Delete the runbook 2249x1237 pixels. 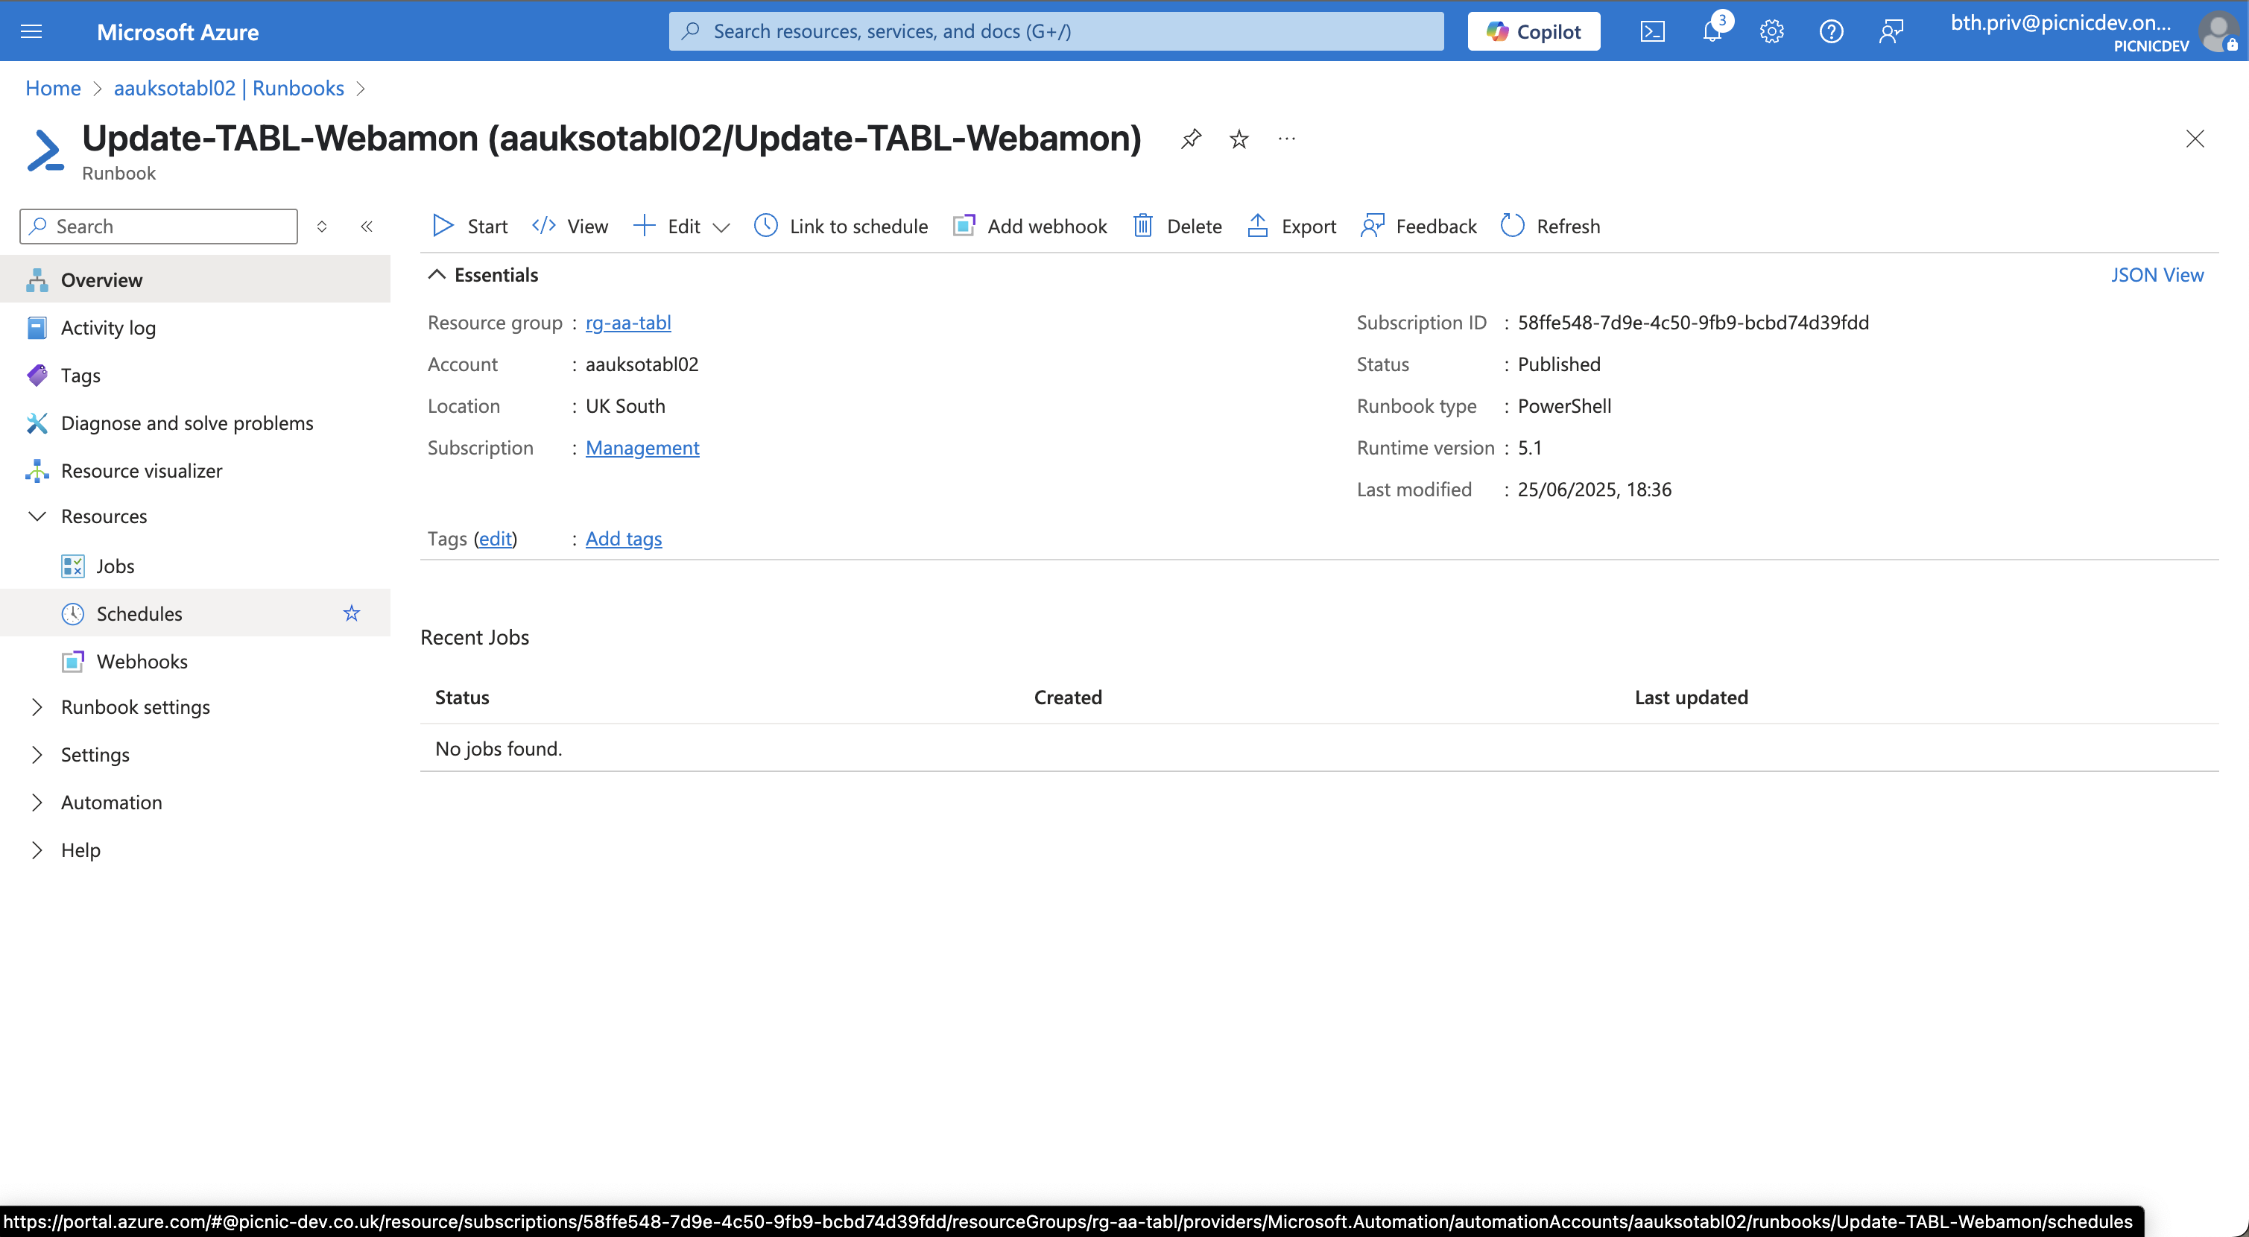click(x=1177, y=226)
